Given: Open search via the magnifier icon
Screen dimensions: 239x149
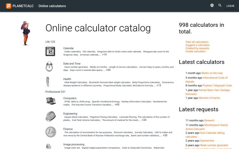Looking at the screenshot, I should coord(220,5).
